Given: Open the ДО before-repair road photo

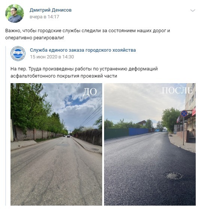Looking at the screenshot, I should pyautogui.click(x=57, y=144).
